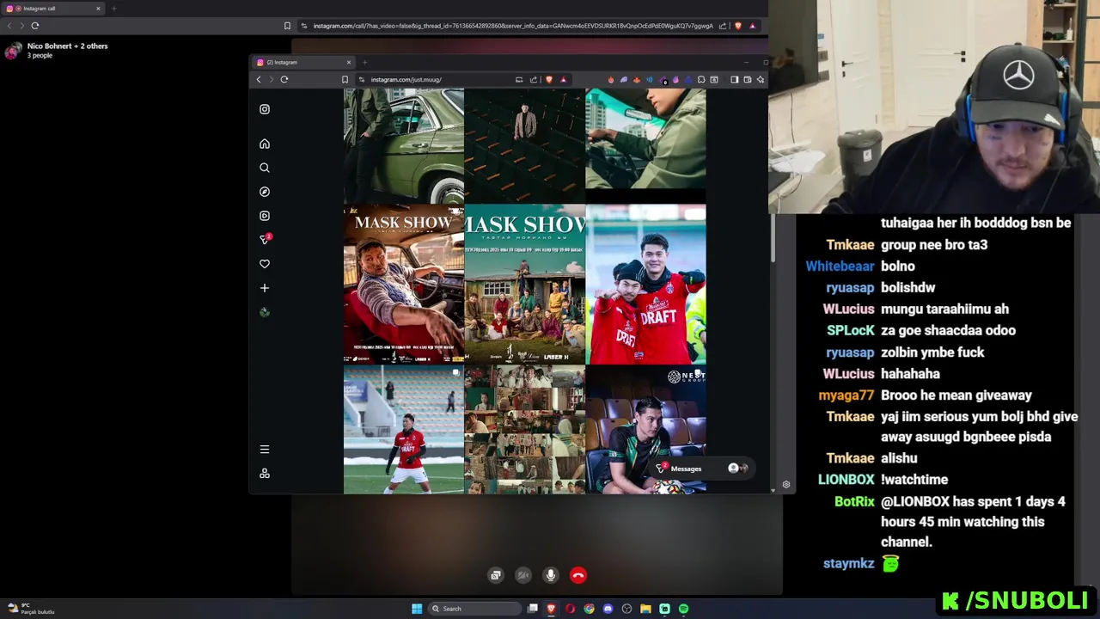Open the man driving in green jacket post
Viewport: 1100px width, 619px height.
[x=645, y=145]
